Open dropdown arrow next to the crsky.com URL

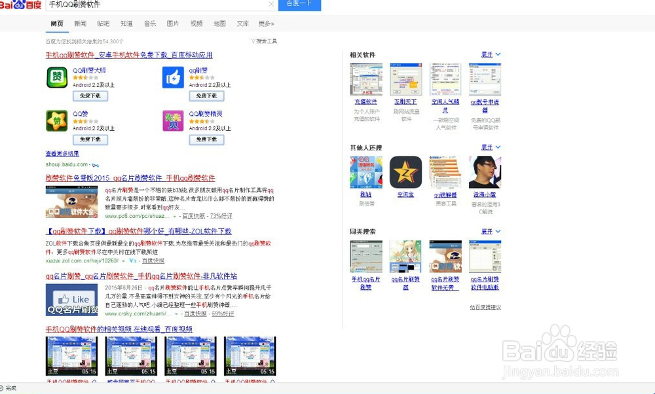pyautogui.click(x=177, y=314)
